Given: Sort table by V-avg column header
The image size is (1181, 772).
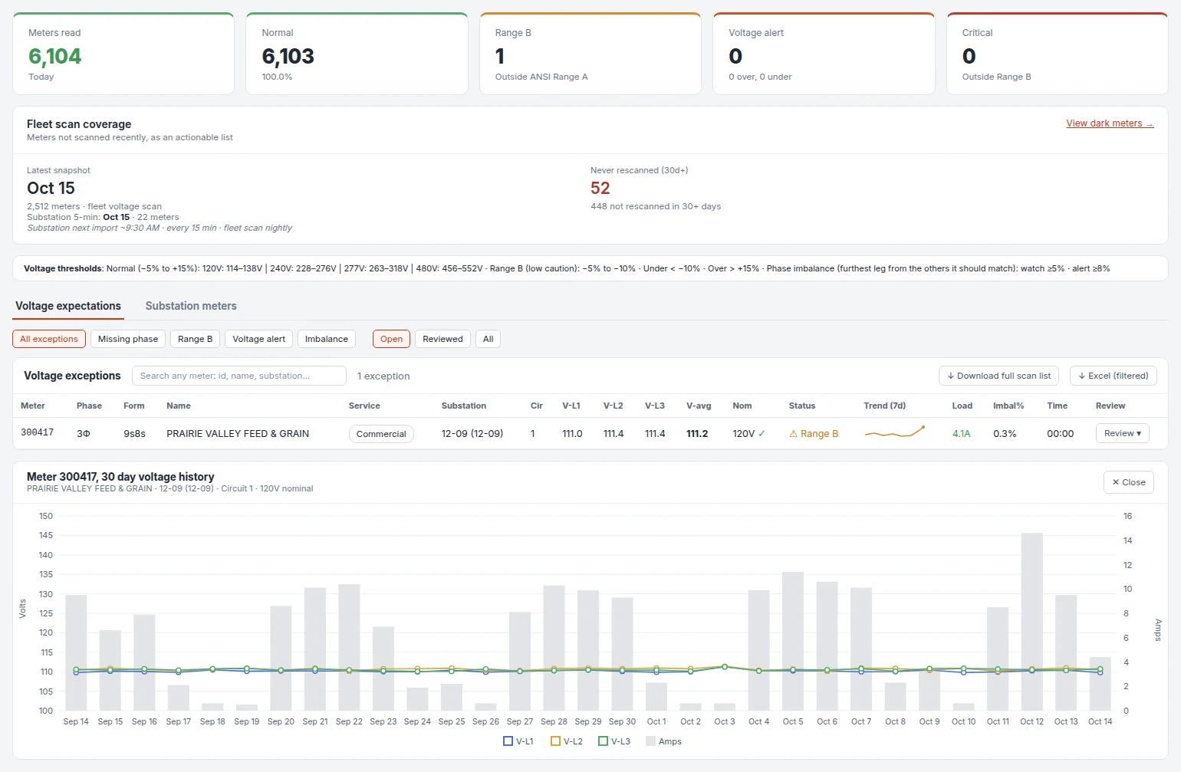Looking at the screenshot, I should tap(699, 406).
